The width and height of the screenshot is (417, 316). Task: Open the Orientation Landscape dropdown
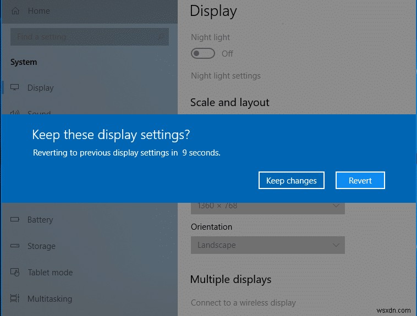268,245
